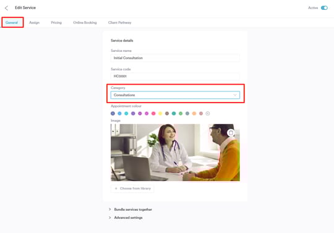This screenshot has width=334, height=233.
Task: Open the Pricing tab
Action: point(56,22)
